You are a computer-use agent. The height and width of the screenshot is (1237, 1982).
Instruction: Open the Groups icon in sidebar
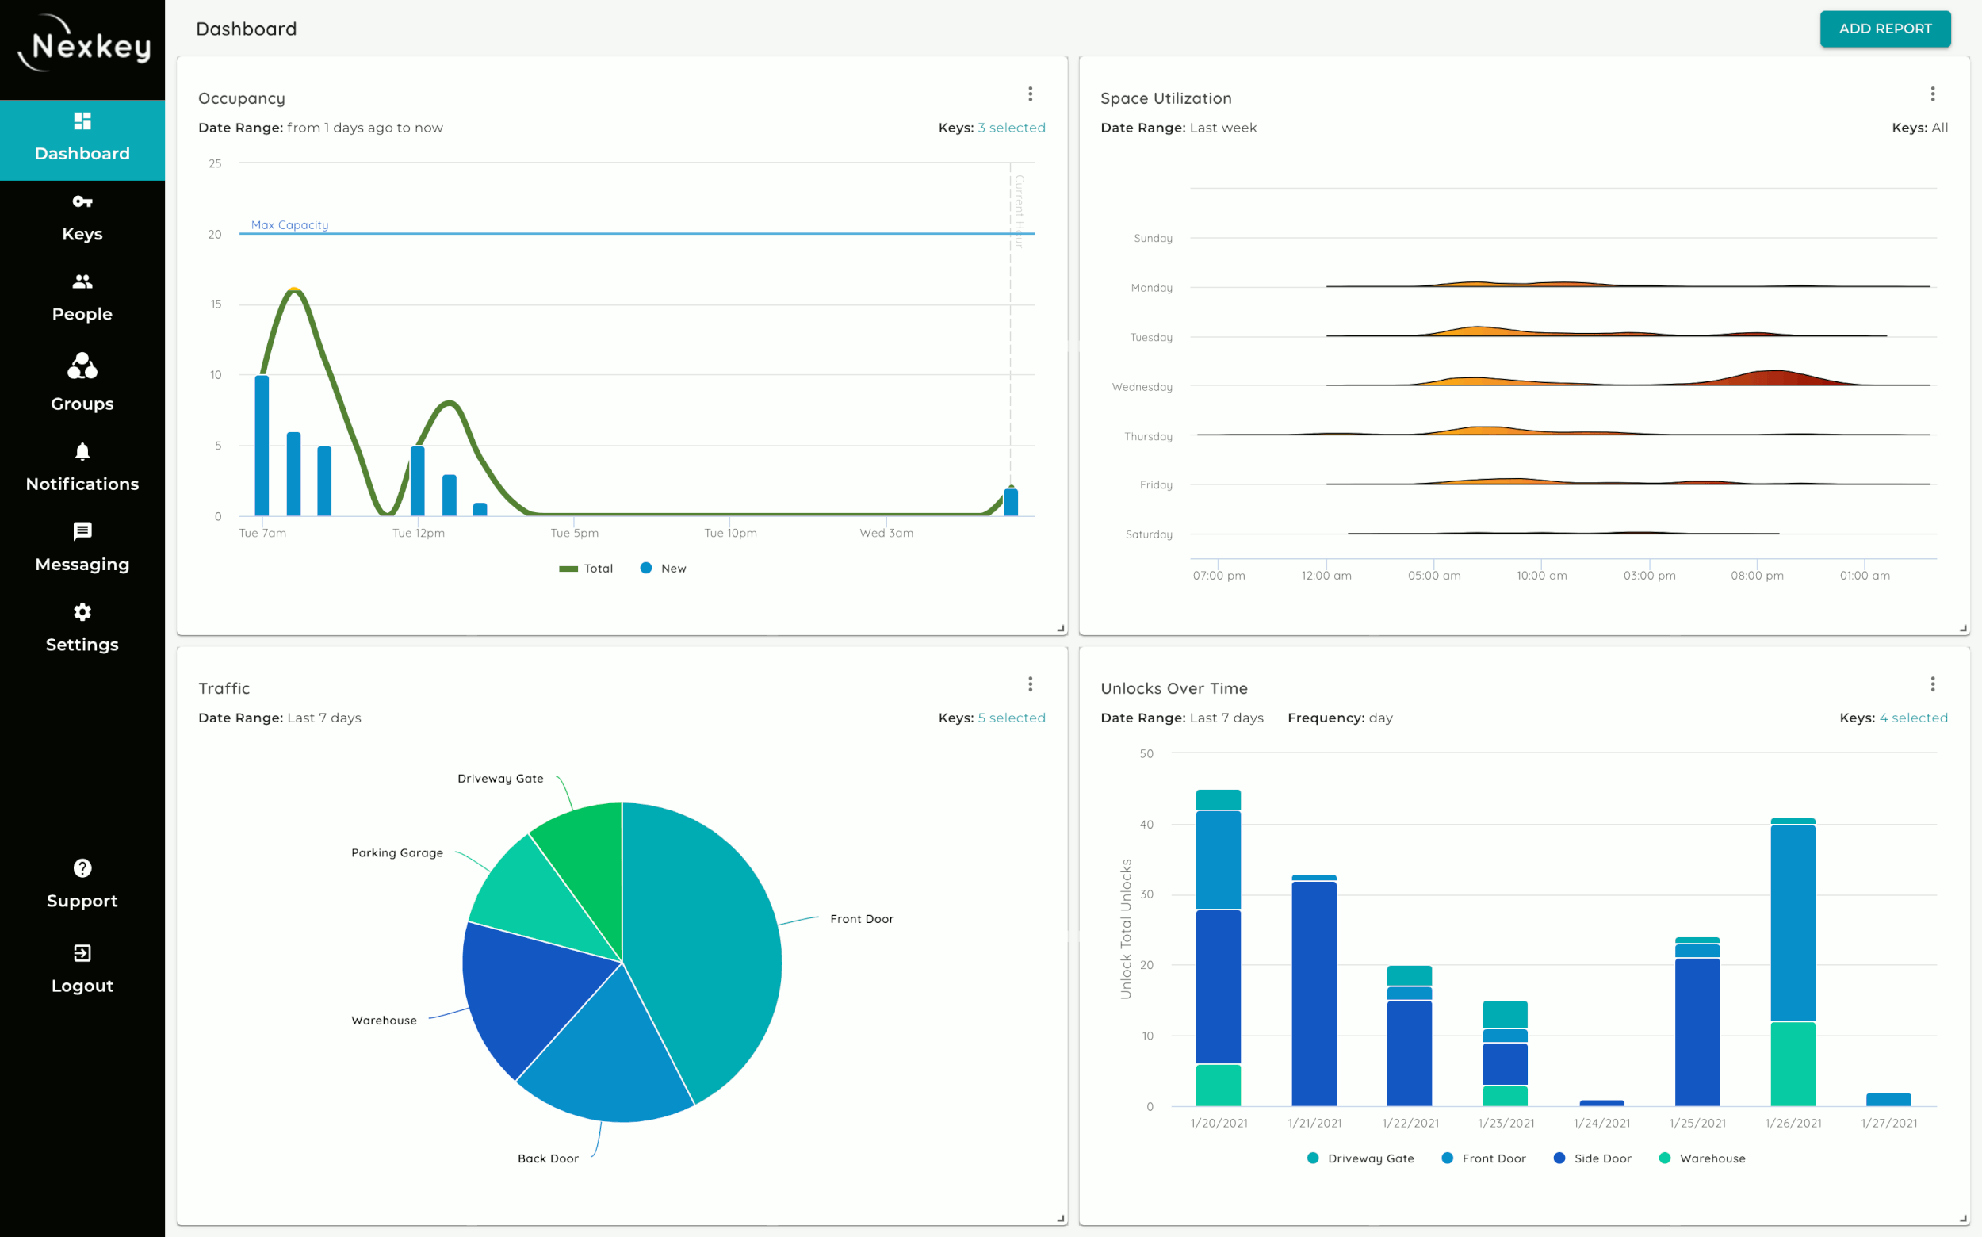coord(82,366)
